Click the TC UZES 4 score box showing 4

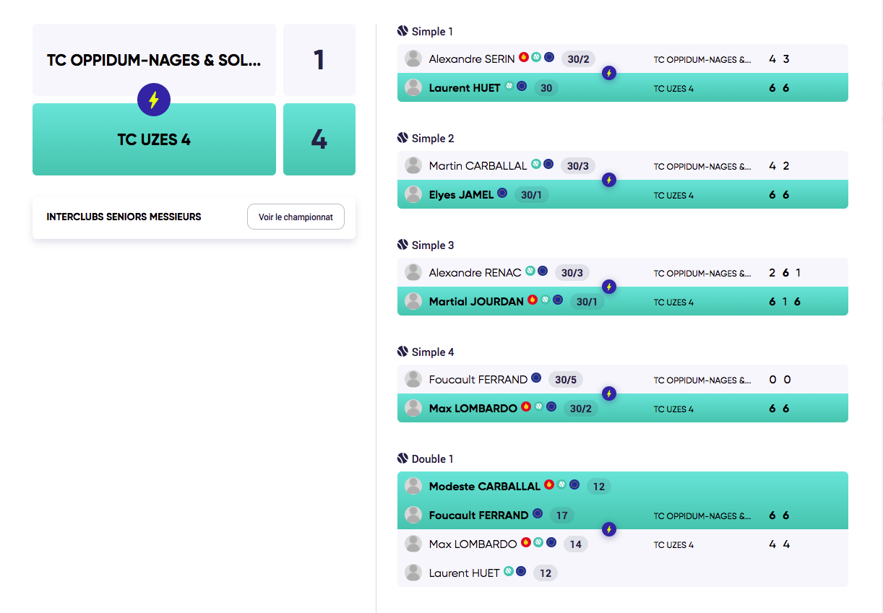319,139
